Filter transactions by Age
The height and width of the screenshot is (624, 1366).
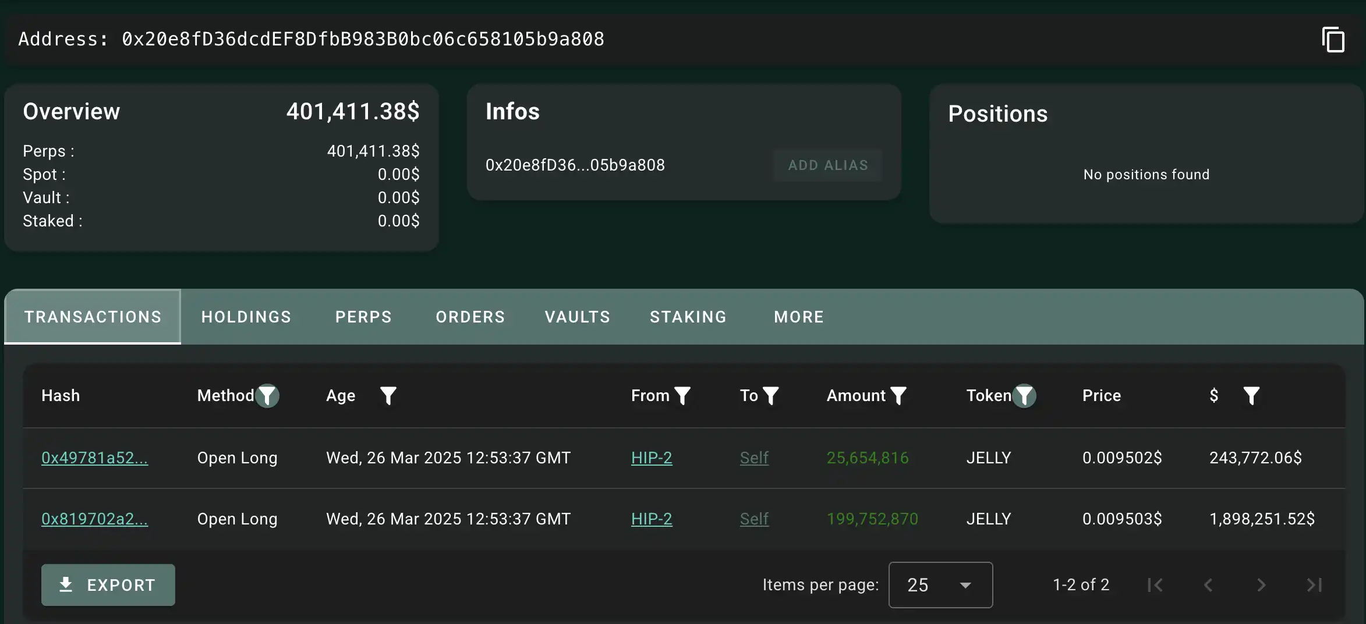pyautogui.click(x=388, y=396)
